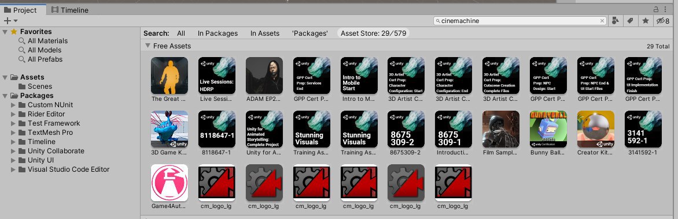
Task: Select the Live Sessions: HDRP asset
Action: coord(216,75)
